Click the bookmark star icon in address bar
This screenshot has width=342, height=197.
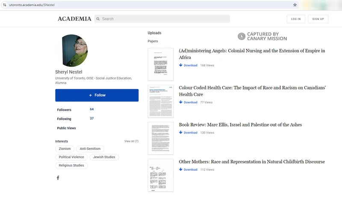pyautogui.click(x=295, y=5)
